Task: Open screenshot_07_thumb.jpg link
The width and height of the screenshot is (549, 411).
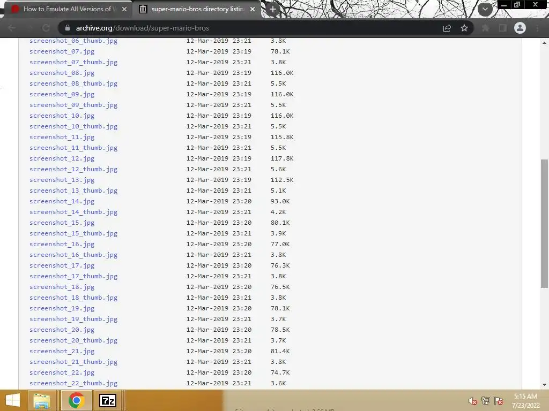Action: pos(73,62)
